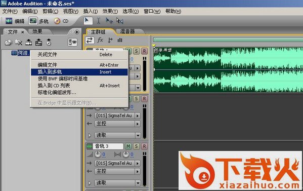This screenshot has height=191, width=303.
Task: Open the 主控 output arrow on track 2
Action: (x=138, y=124)
